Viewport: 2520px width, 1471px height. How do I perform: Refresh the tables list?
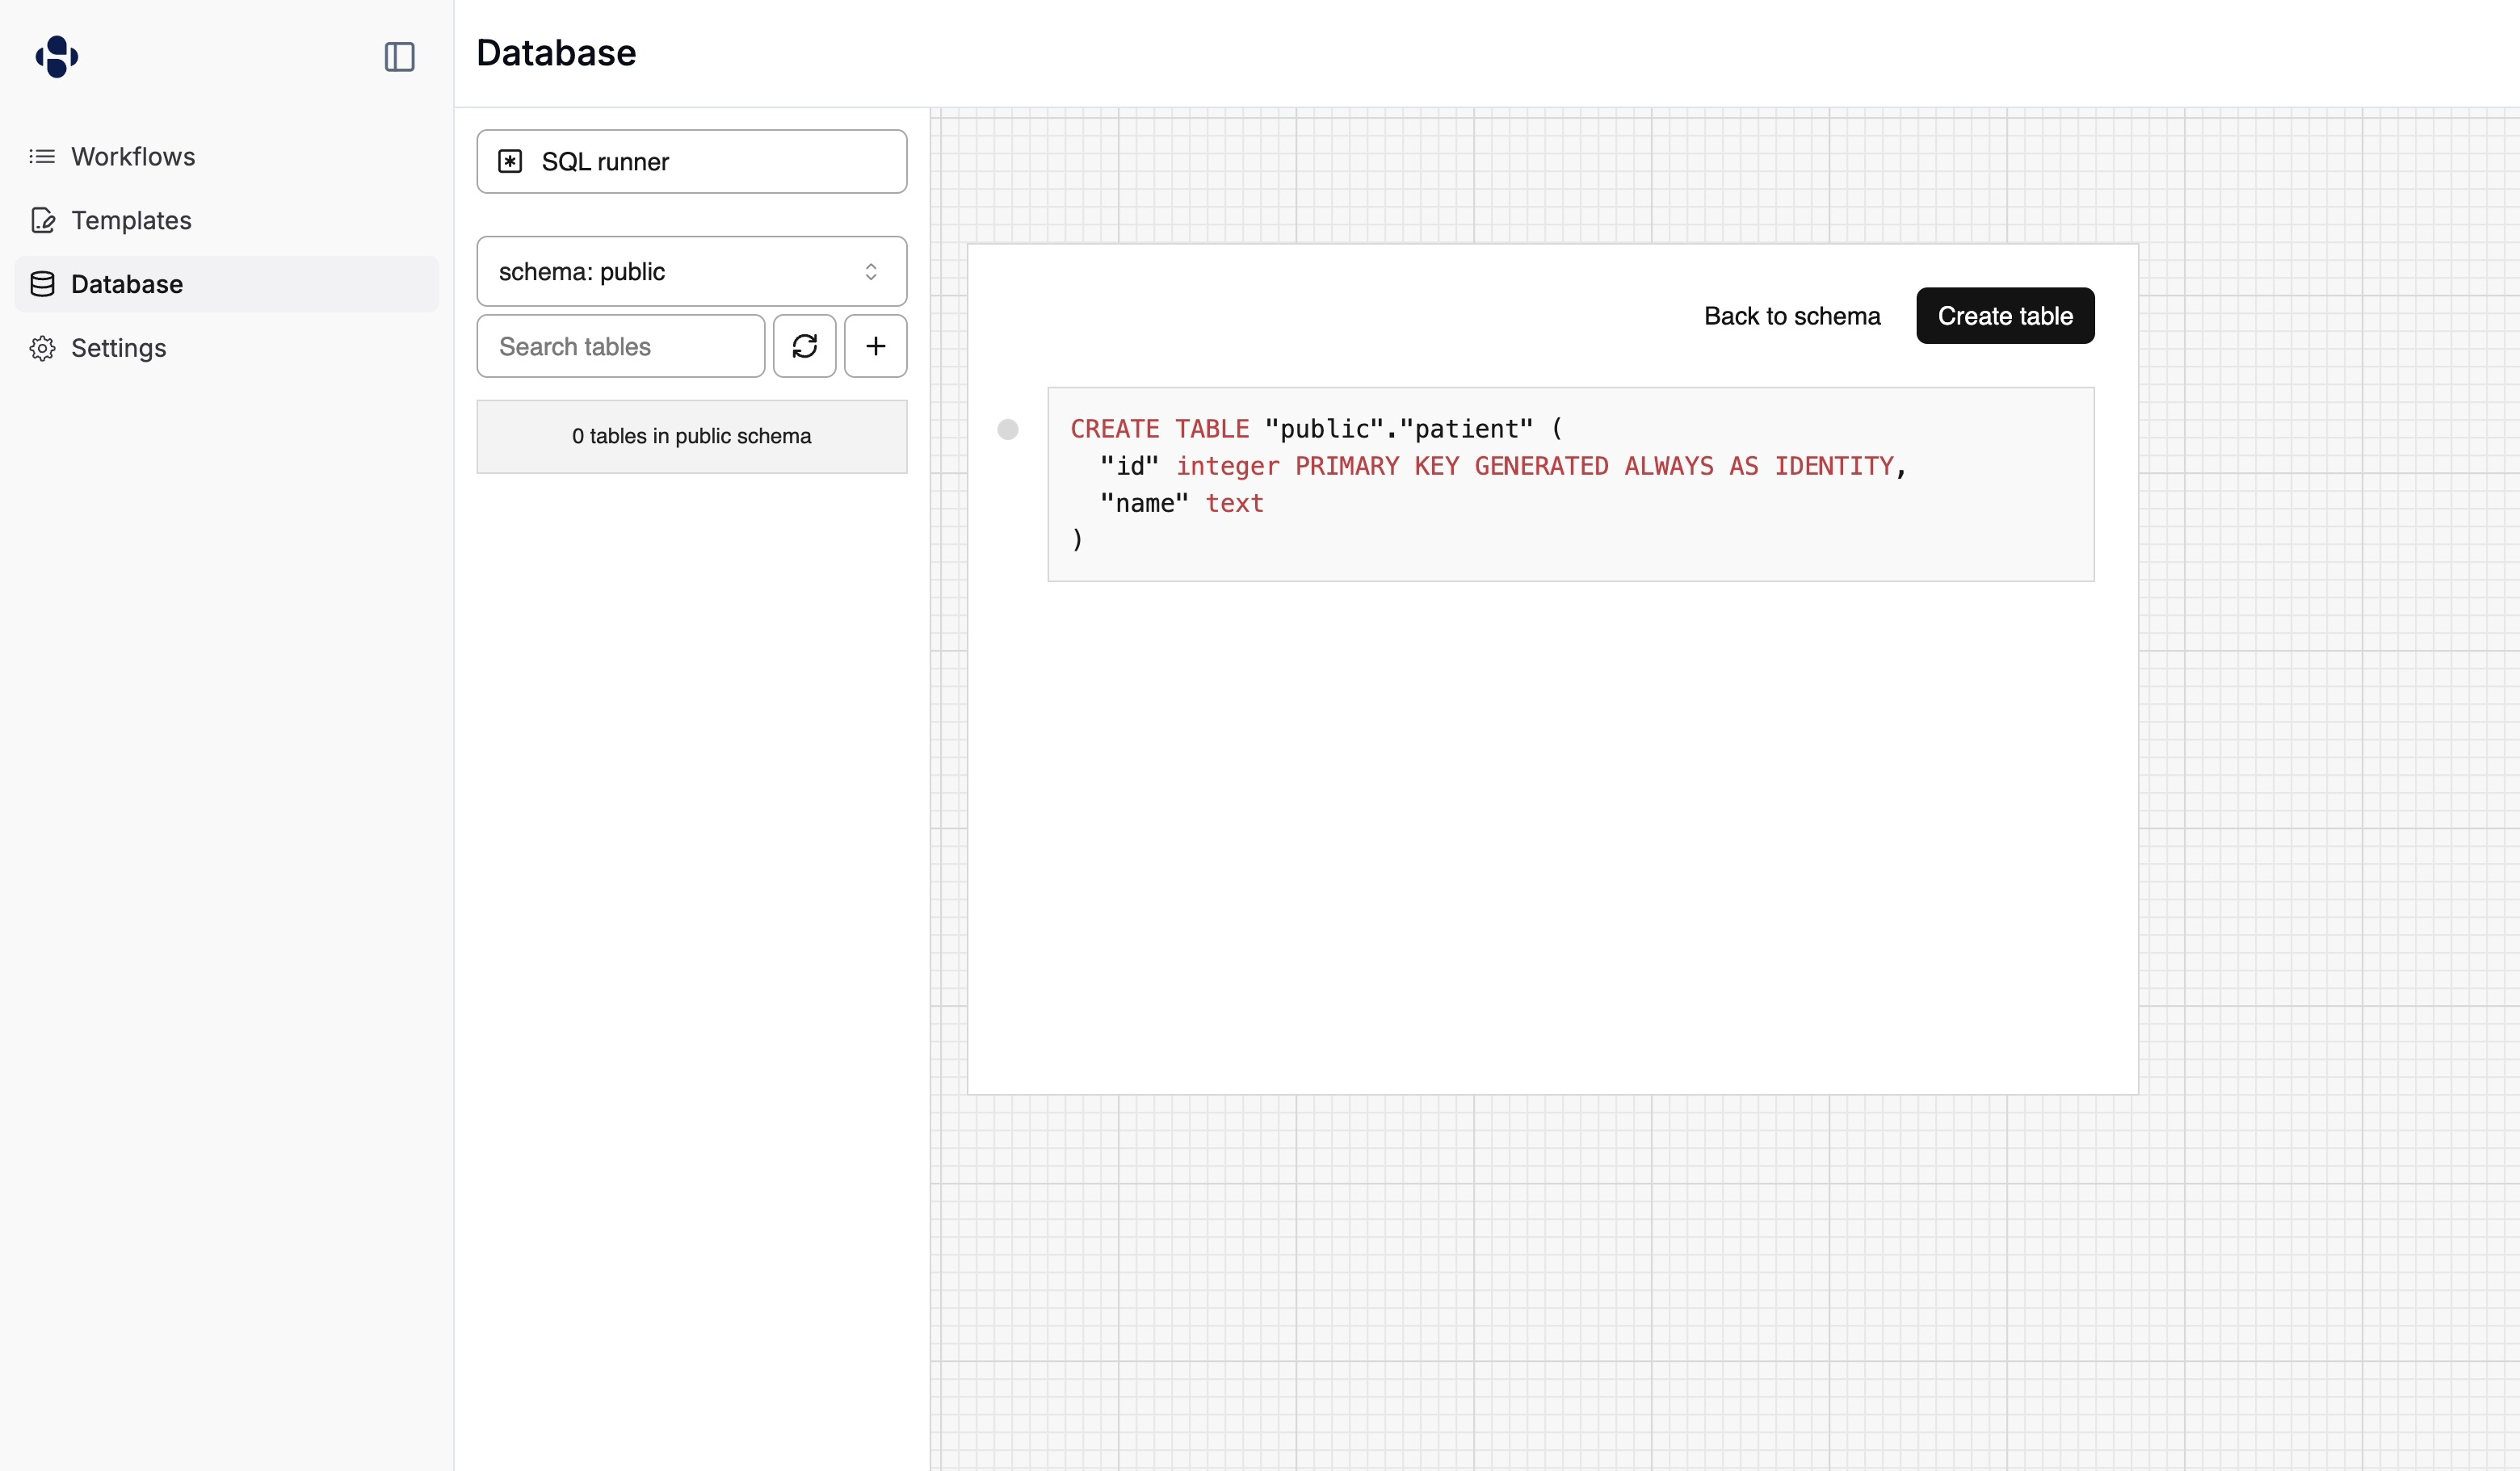click(x=804, y=347)
